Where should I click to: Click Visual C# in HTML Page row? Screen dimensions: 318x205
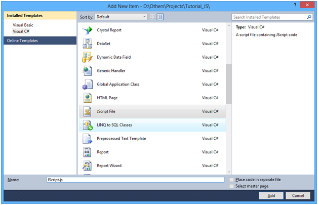[210, 98]
